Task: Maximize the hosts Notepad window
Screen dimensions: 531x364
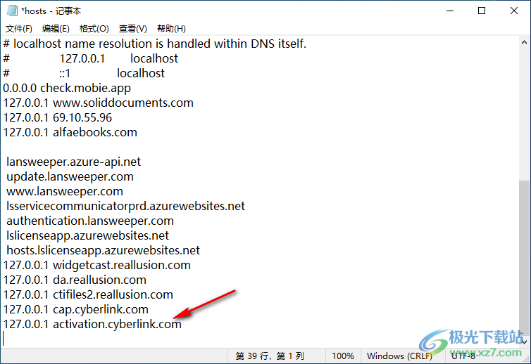Action: tap(482, 11)
